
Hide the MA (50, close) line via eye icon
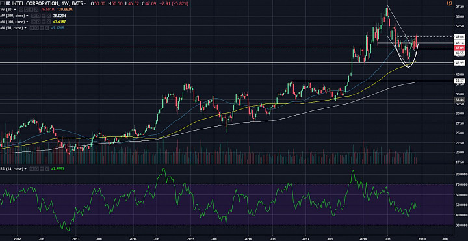(31, 27)
